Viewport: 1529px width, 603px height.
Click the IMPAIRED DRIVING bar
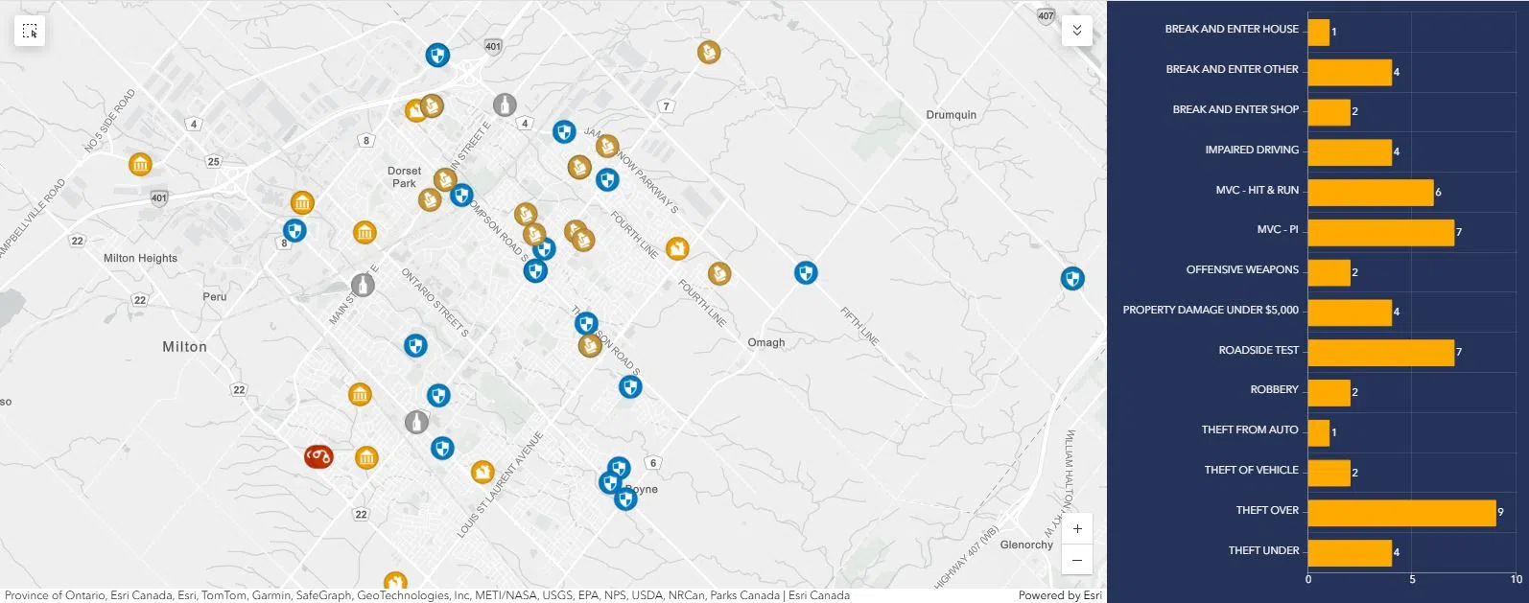(1349, 151)
